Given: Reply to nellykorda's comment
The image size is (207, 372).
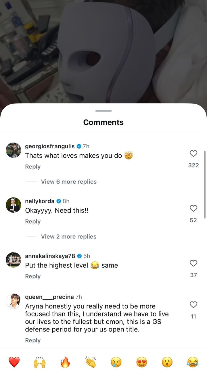Looking at the screenshot, I should (33, 222).
